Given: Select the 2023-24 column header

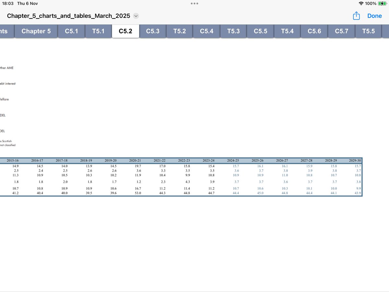Looking at the screenshot, I should [208, 161].
